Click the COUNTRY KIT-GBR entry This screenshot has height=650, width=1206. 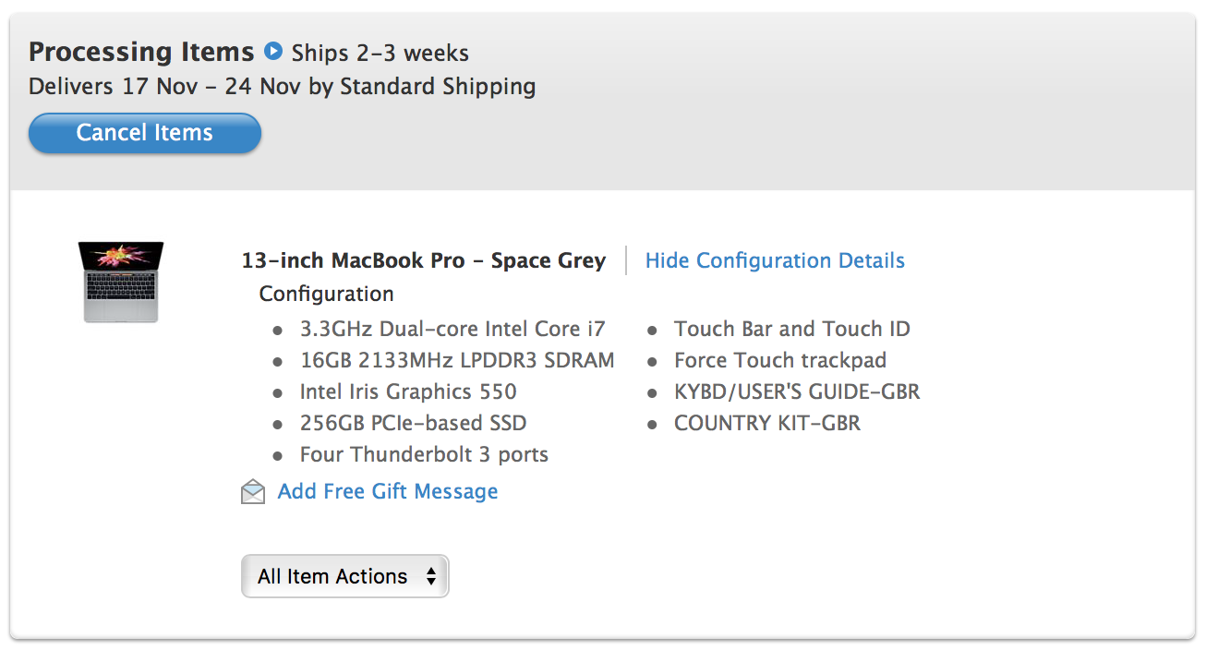click(767, 424)
